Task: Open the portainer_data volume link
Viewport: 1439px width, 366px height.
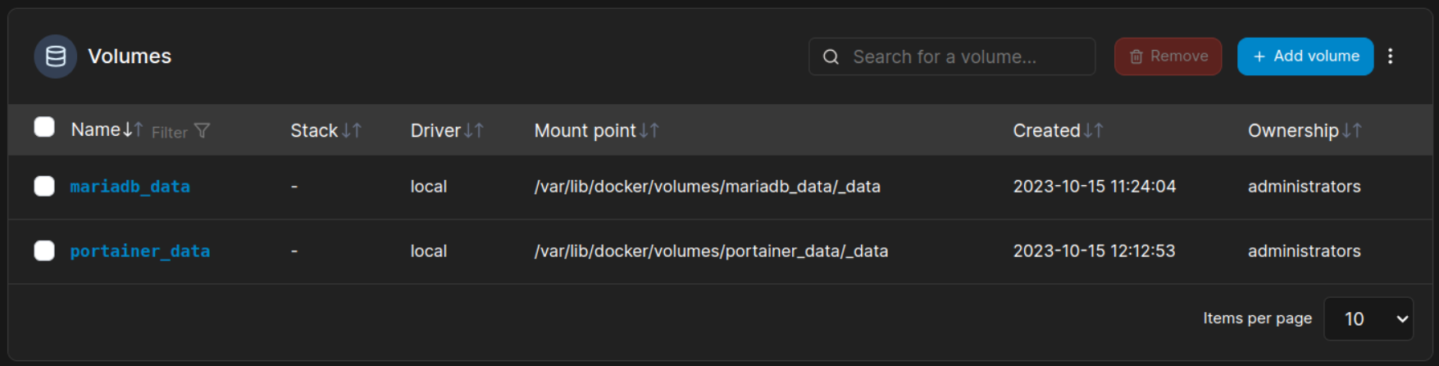Action: [x=139, y=251]
